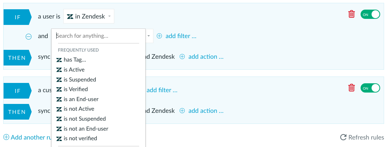Remove the 'and' filter with the minus icon

(29, 37)
